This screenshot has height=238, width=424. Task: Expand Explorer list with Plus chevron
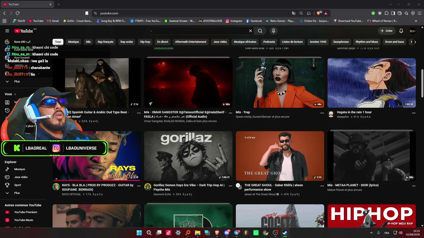[7, 193]
